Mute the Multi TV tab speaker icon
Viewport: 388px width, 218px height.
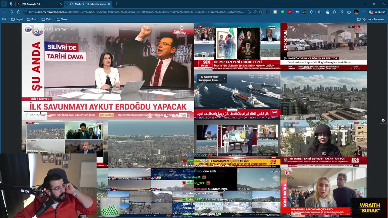(72, 4)
